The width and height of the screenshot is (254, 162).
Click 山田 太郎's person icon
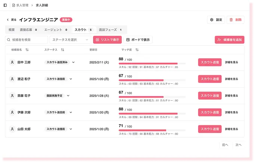(x=12, y=129)
